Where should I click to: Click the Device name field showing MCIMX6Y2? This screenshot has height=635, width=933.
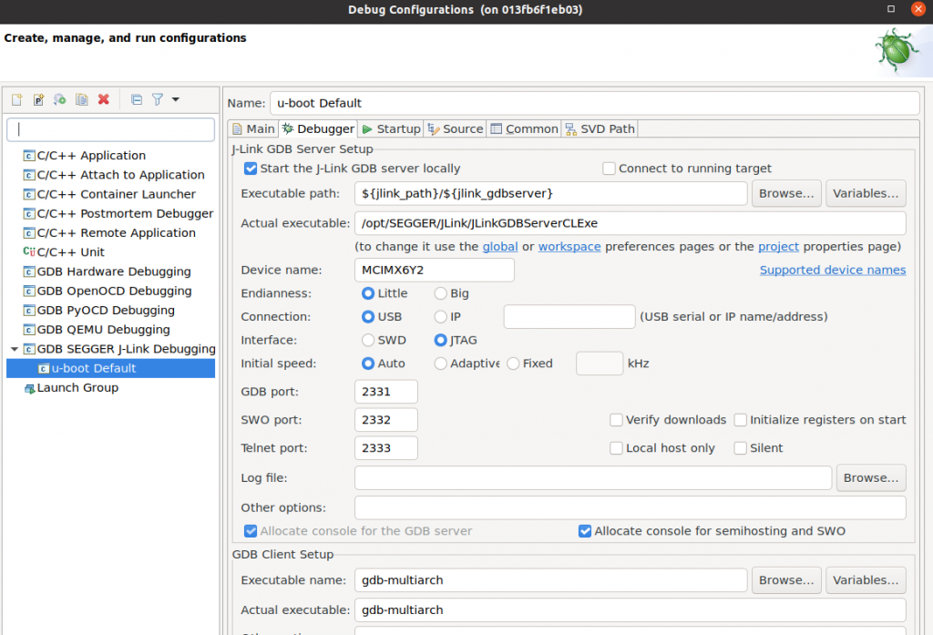434,270
